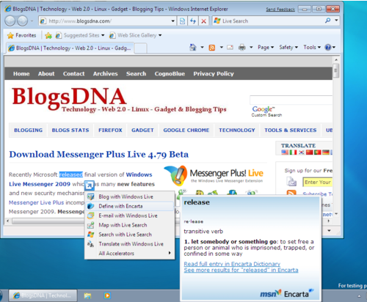Click the browser Back button
The image size is (367, 302).
point(10,21)
